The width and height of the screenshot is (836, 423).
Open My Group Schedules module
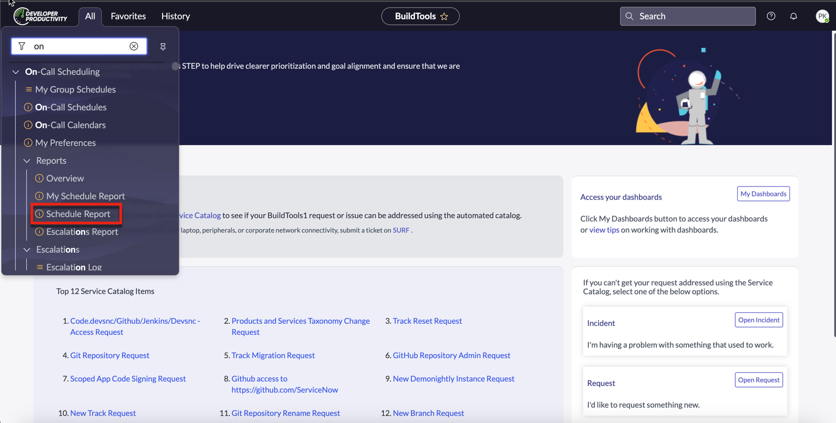(75, 89)
